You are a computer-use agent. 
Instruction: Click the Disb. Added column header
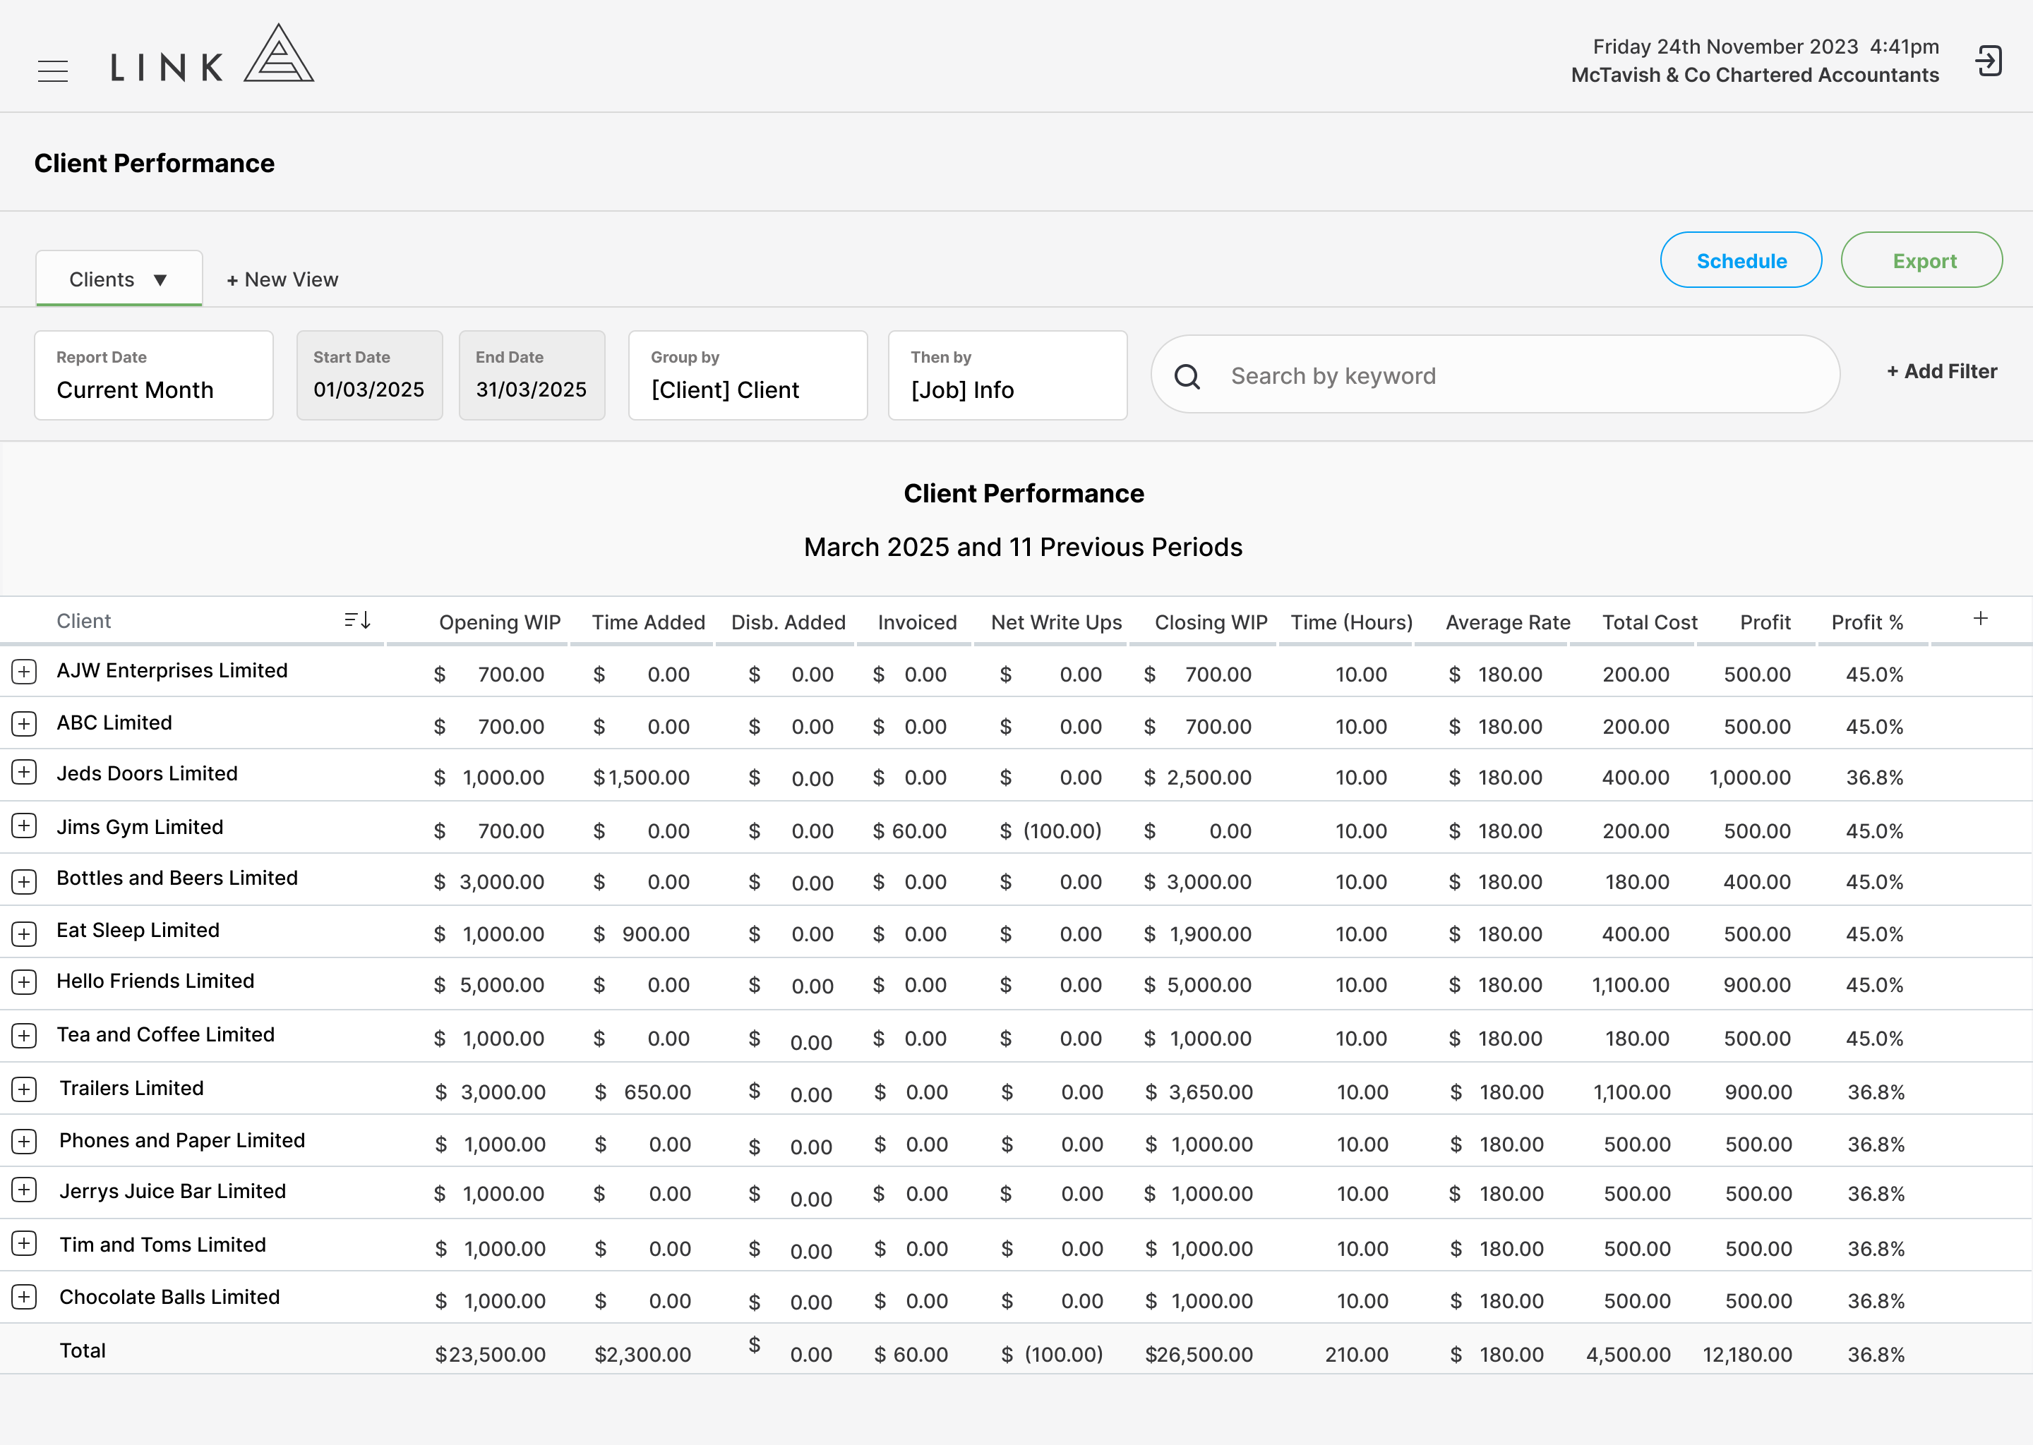tap(788, 622)
